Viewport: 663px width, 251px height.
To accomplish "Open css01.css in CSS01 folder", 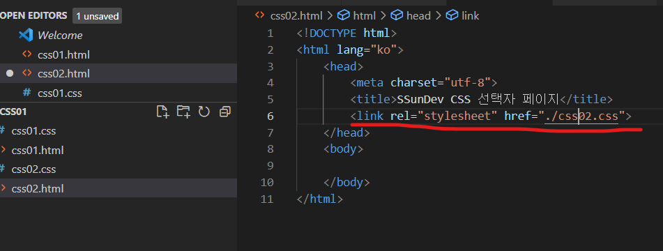I will click(33, 131).
